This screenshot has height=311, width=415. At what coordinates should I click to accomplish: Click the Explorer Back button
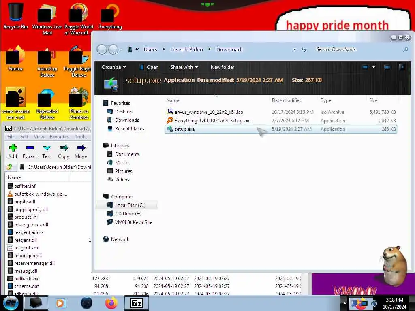pyautogui.click(x=102, y=49)
